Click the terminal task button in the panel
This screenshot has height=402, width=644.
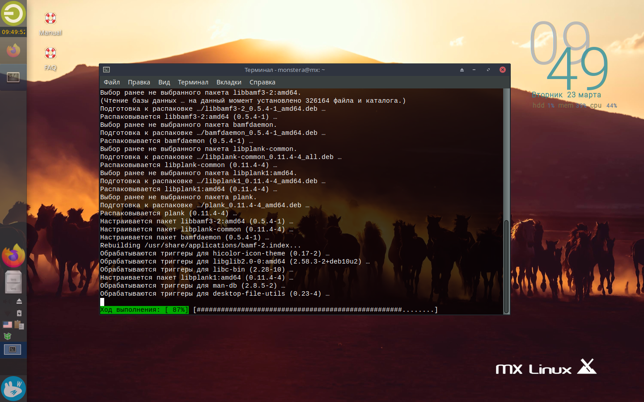(x=13, y=78)
